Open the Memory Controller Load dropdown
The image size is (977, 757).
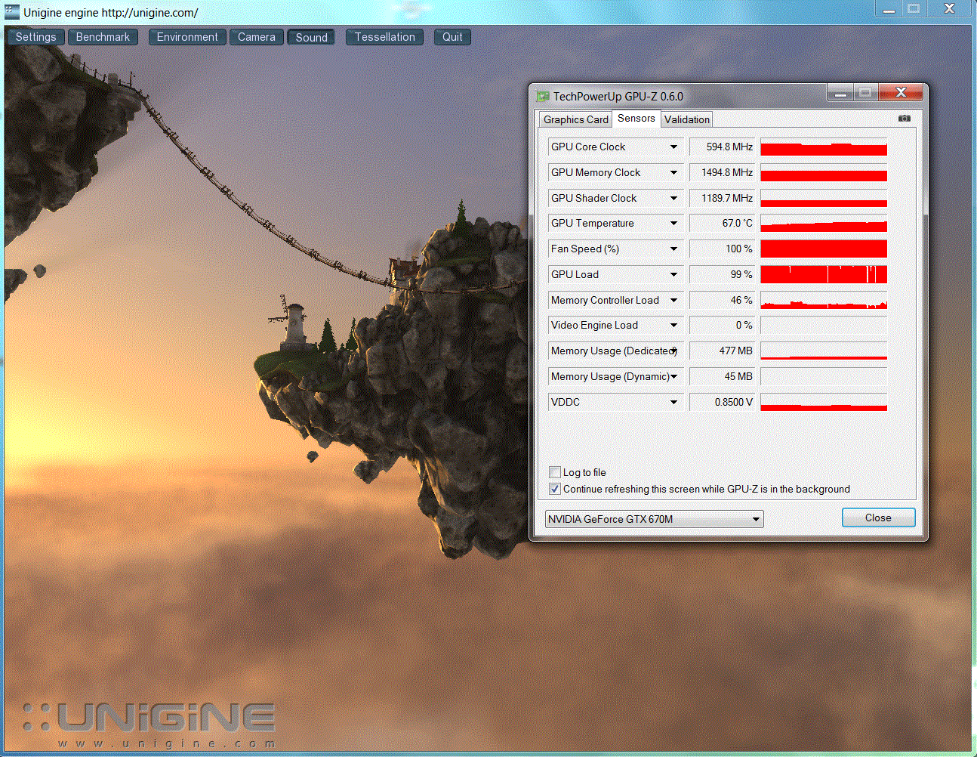(673, 300)
